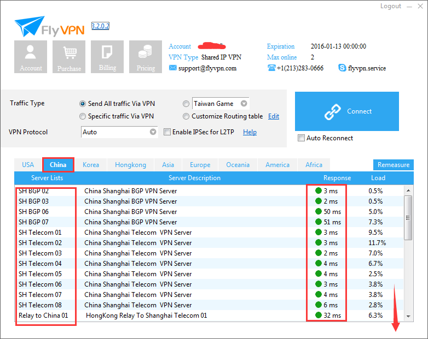This screenshot has height=339, width=428.
Task: Click the 3.2.0.2 version link
Action: pos(100,26)
